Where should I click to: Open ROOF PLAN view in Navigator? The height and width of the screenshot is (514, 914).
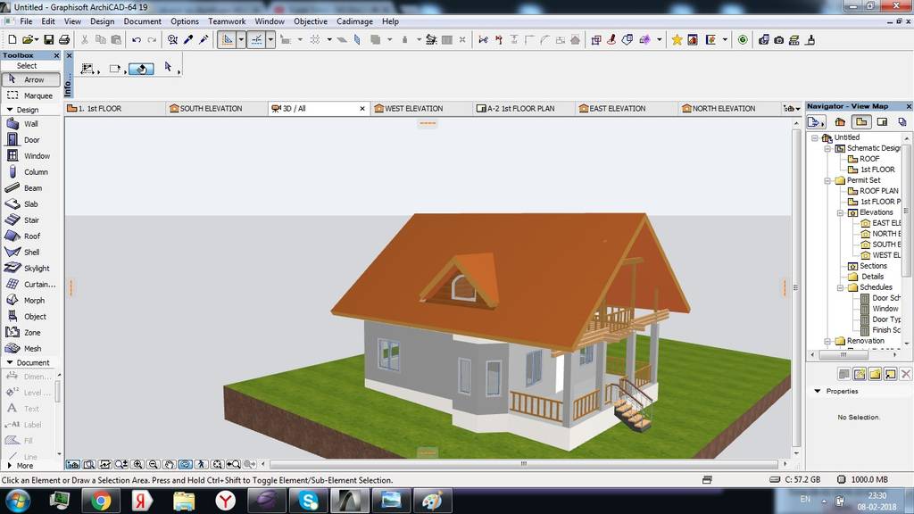[x=878, y=191]
